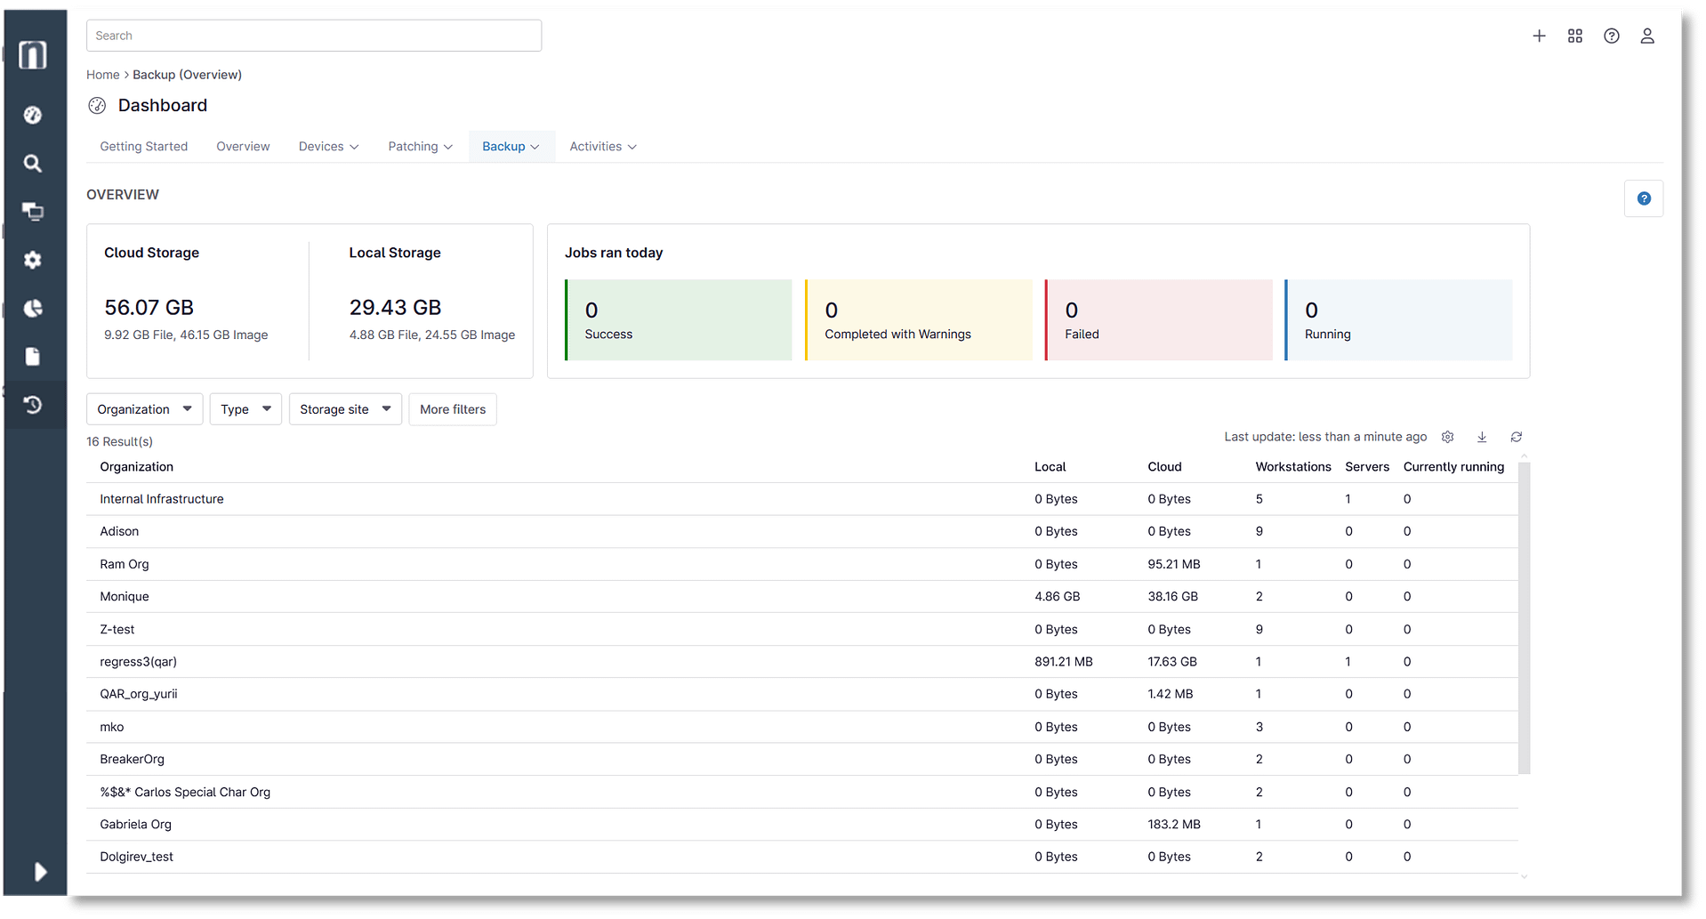The image size is (1706, 919).
Task: Select the Reports pie chart sidebar icon
Action: click(33, 309)
